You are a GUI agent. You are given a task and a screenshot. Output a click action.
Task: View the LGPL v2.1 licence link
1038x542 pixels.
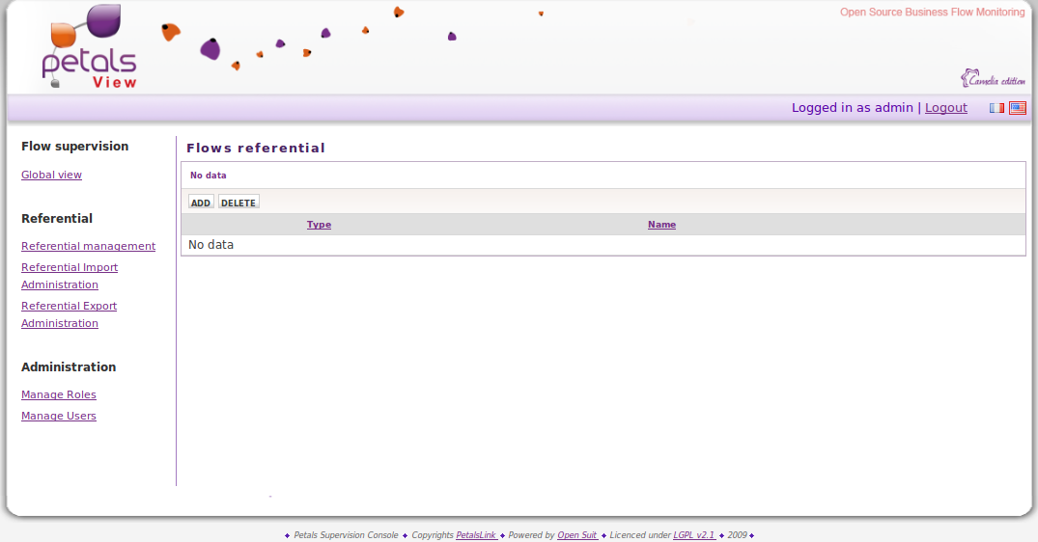coord(693,535)
